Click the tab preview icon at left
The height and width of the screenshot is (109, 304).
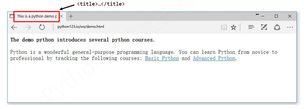(x=12, y=16)
